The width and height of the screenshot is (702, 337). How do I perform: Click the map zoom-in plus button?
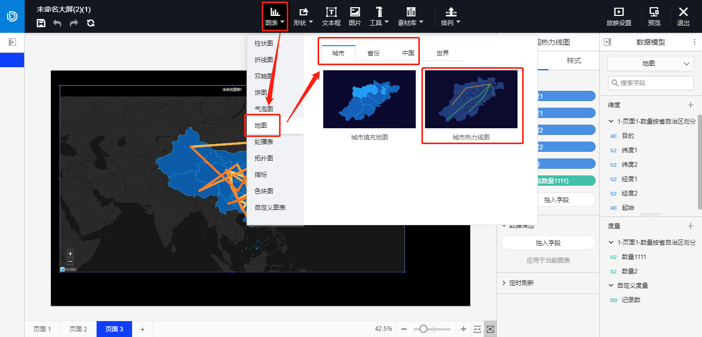(x=70, y=253)
